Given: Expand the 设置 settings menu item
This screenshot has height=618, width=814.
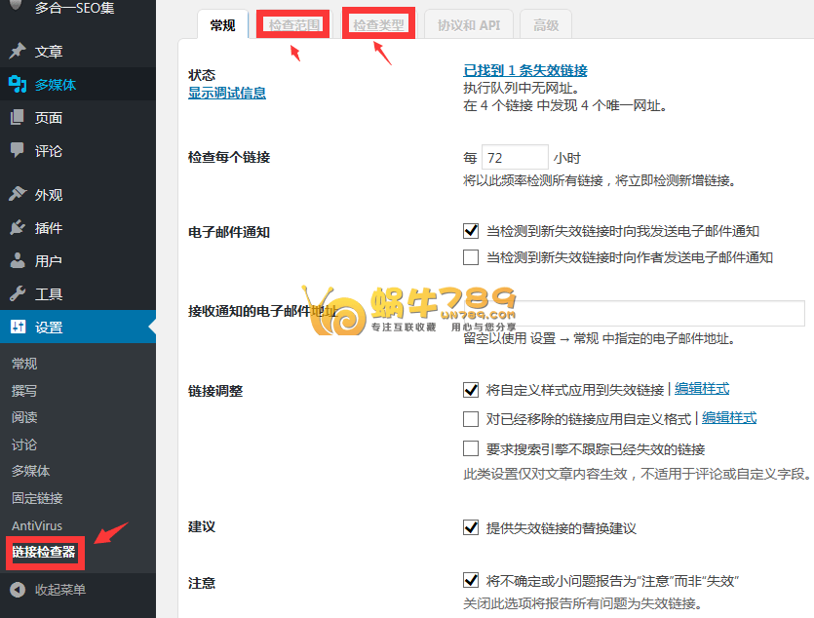Looking at the screenshot, I should (49, 328).
